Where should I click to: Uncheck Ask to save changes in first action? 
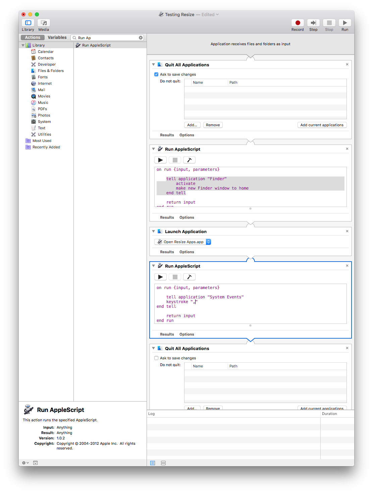156,74
